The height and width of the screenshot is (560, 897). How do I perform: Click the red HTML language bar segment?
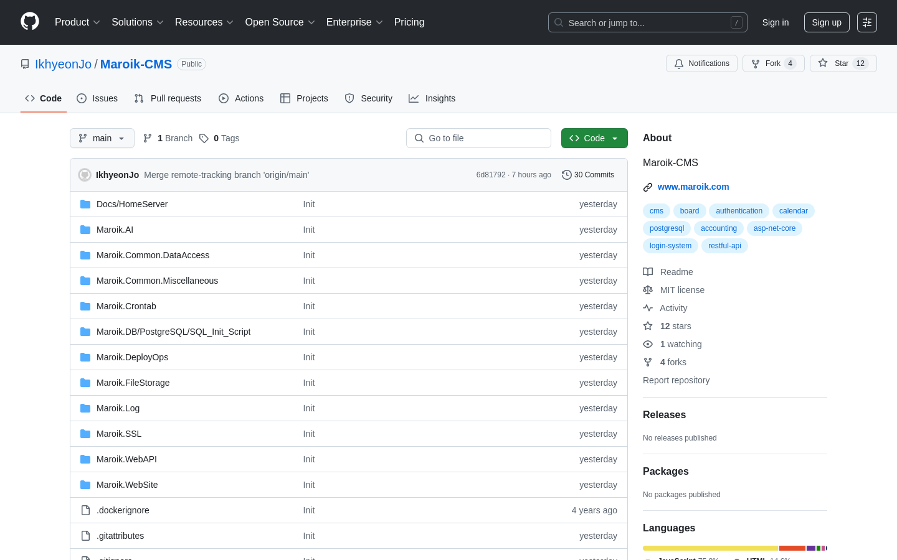[792, 548]
